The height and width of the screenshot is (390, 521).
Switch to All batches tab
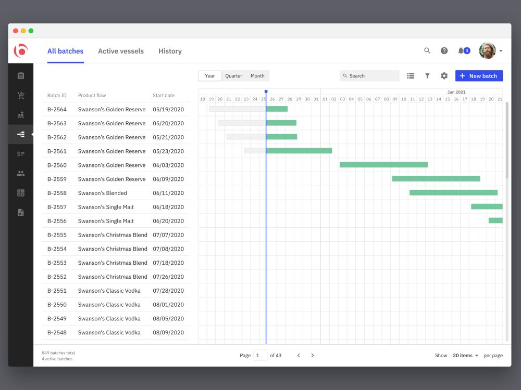click(66, 51)
